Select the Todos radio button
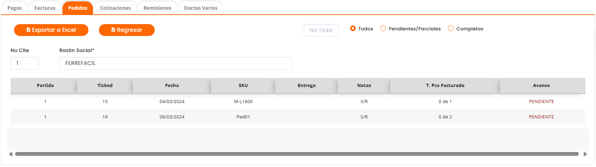Viewport: 596px width, 167px height. click(353, 29)
